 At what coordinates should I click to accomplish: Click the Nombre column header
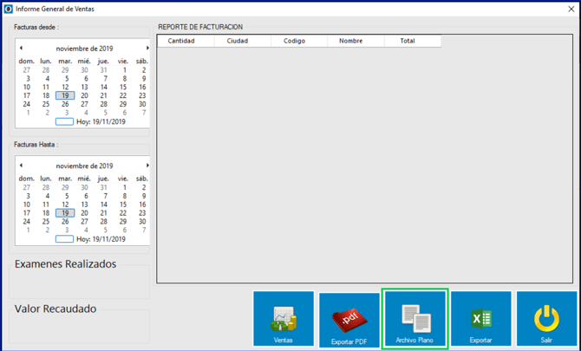pyautogui.click(x=350, y=41)
